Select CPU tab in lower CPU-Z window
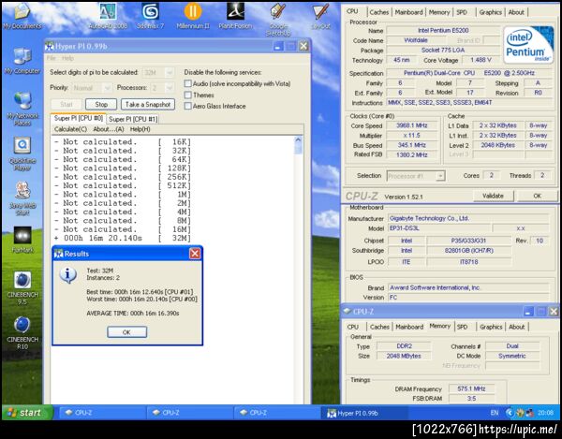 (x=353, y=327)
